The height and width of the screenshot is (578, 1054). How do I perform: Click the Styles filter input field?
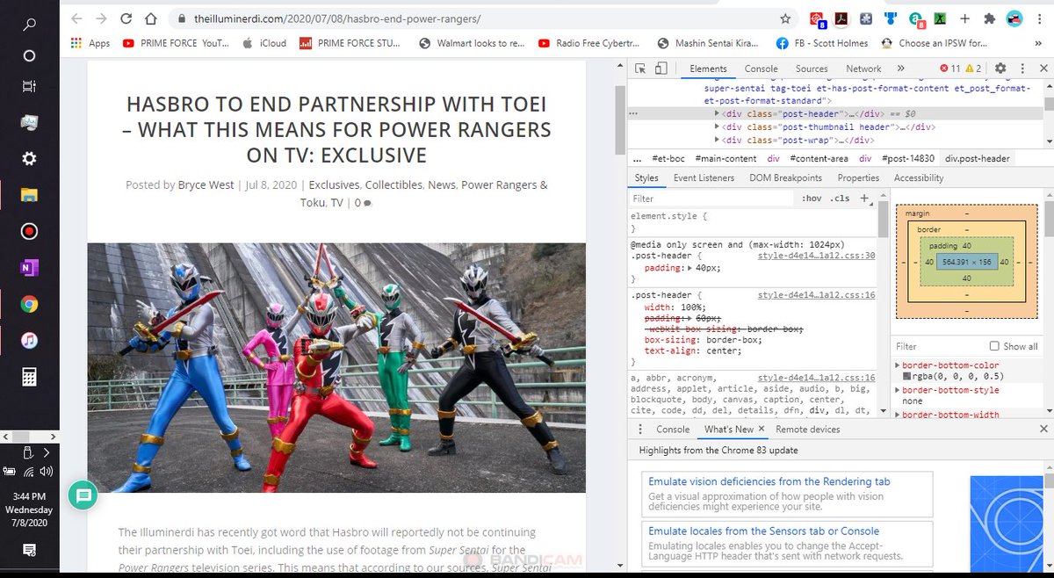pos(711,199)
